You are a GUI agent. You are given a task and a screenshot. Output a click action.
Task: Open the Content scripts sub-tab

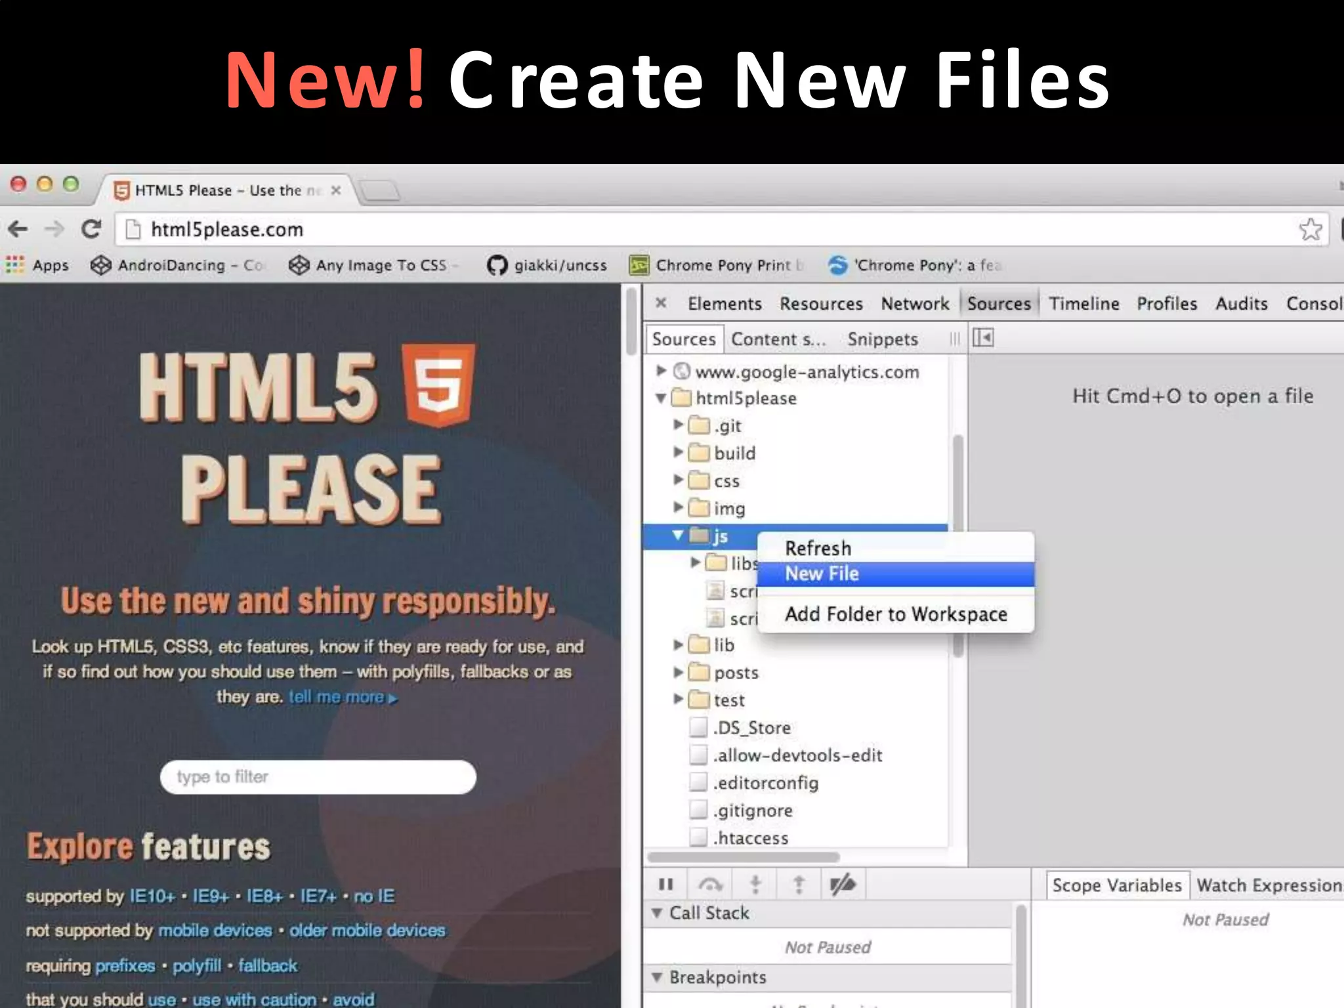[778, 339]
